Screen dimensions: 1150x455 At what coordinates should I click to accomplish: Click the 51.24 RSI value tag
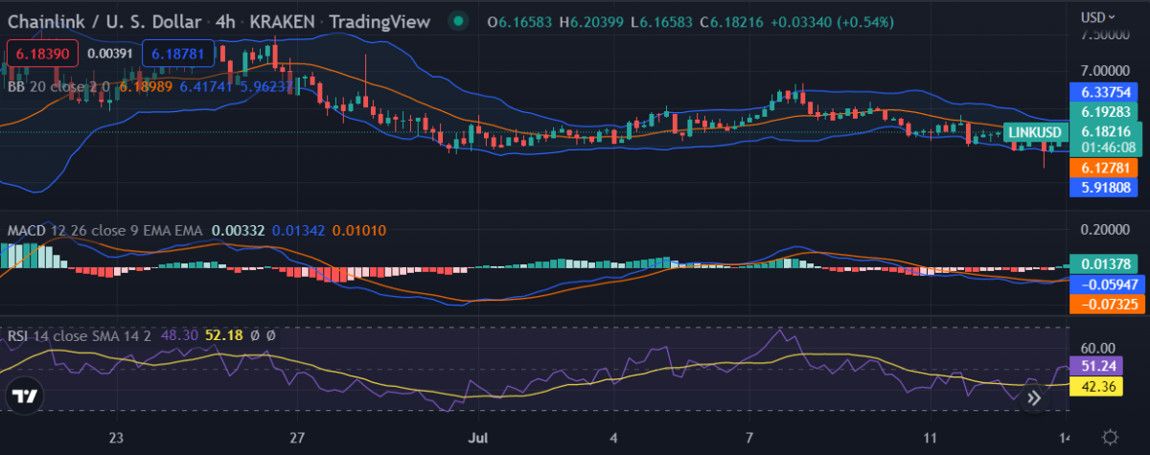click(x=1096, y=365)
